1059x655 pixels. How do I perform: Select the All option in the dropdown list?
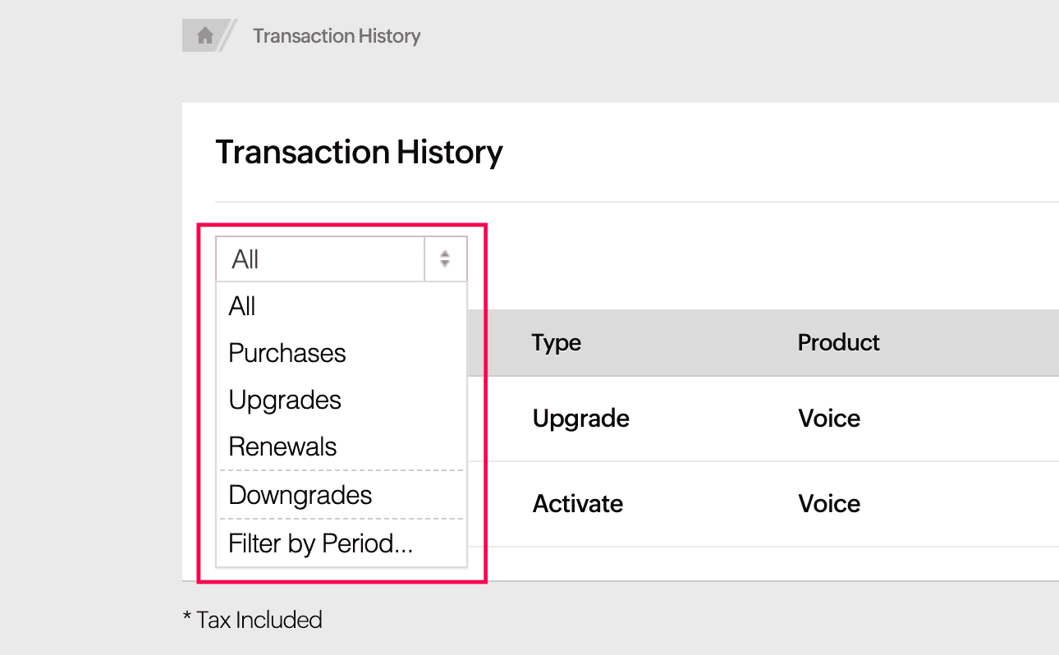pos(243,306)
